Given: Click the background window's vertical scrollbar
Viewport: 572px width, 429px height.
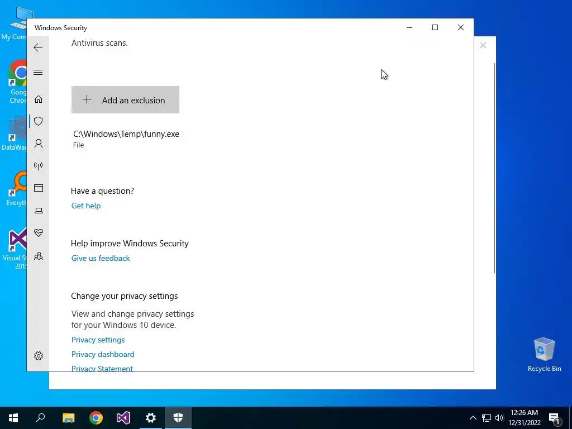Looking at the screenshot, I should coord(494,168).
